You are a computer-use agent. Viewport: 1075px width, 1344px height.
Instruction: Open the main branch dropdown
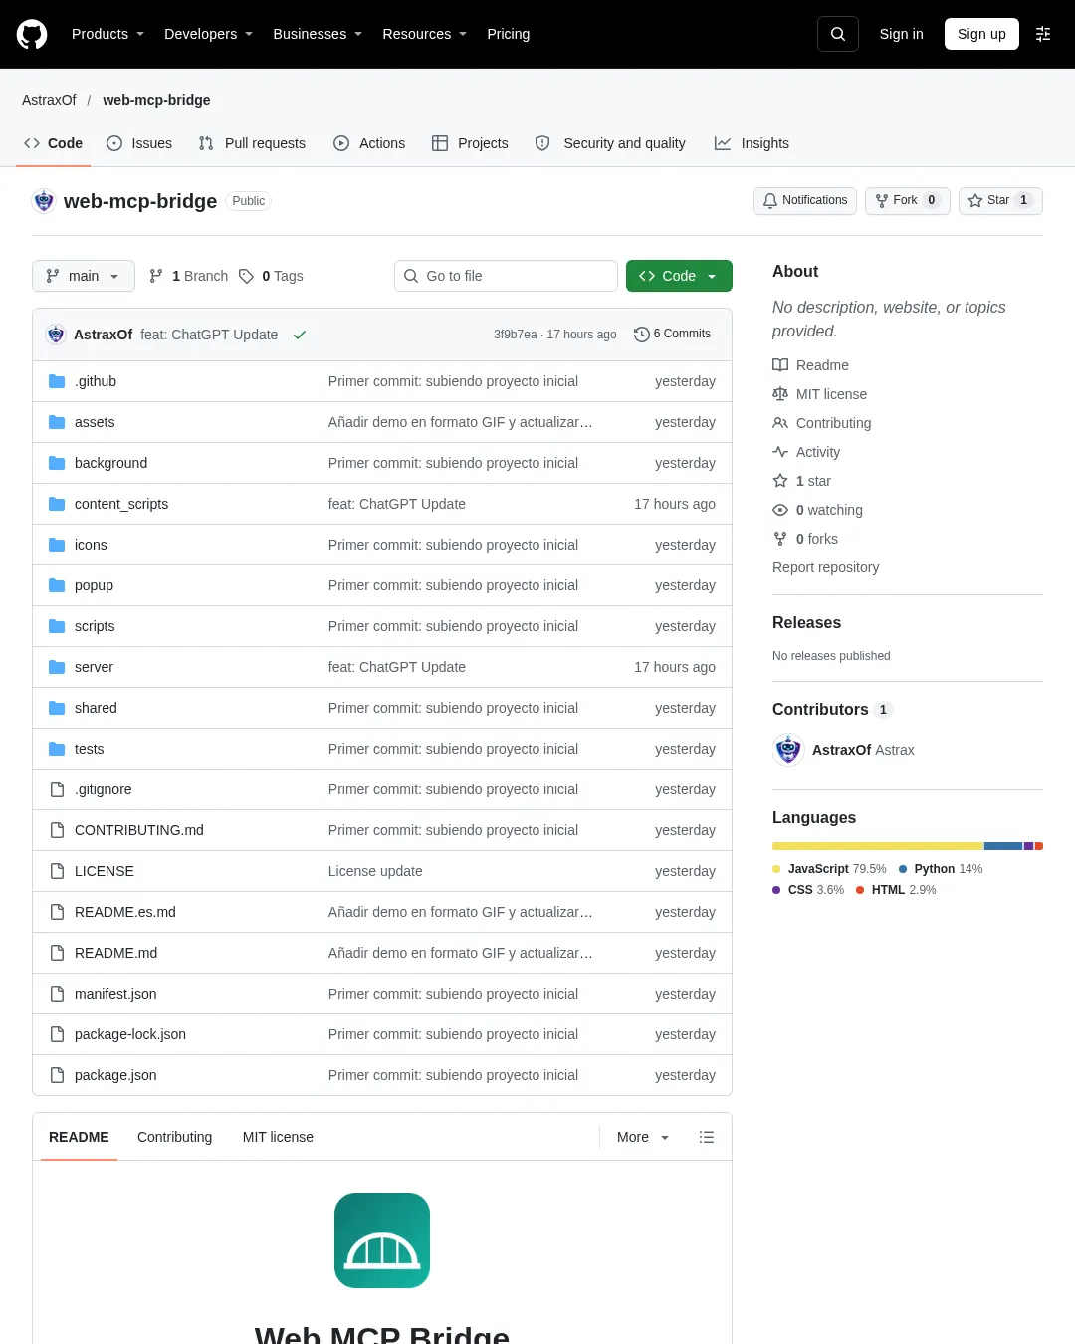pyautogui.click(x=84, y=276)
